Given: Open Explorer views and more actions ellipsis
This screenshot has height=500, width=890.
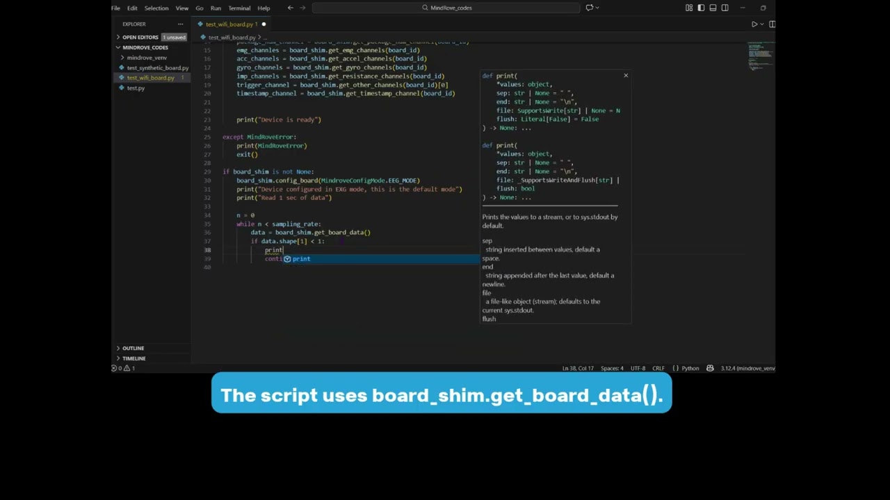Looking at the screenshot, I should tap(180, 24).
